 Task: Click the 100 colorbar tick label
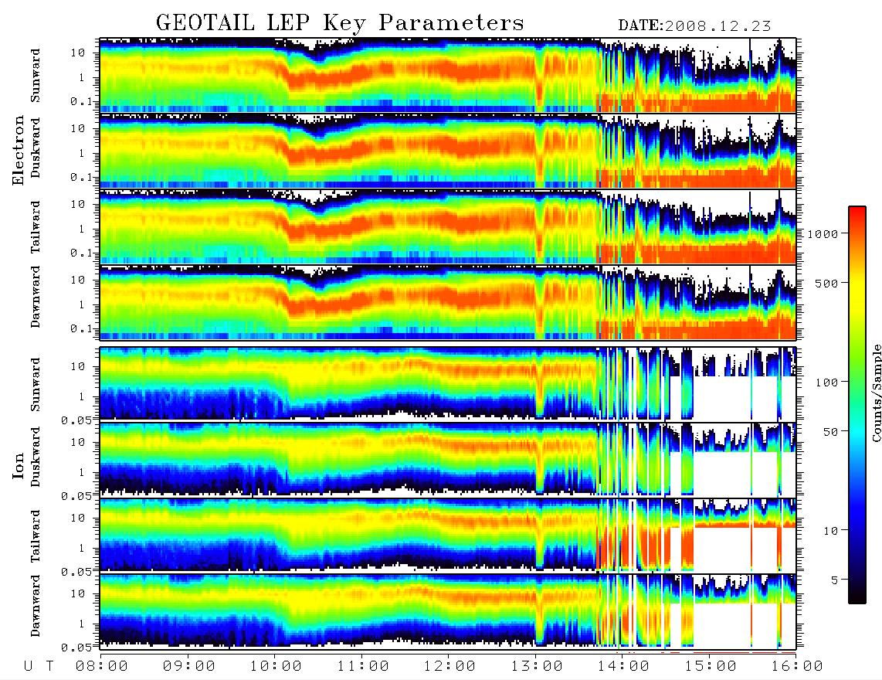827,382
